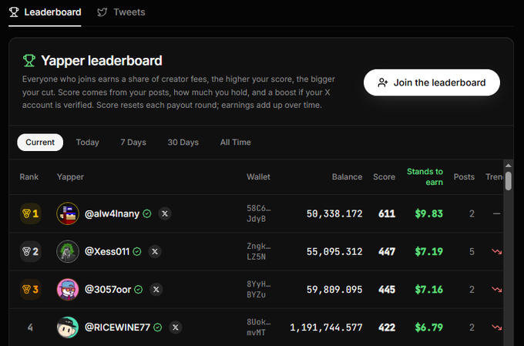
Task: Open X profile icon for @3057oor
Action: click(156, 290)
